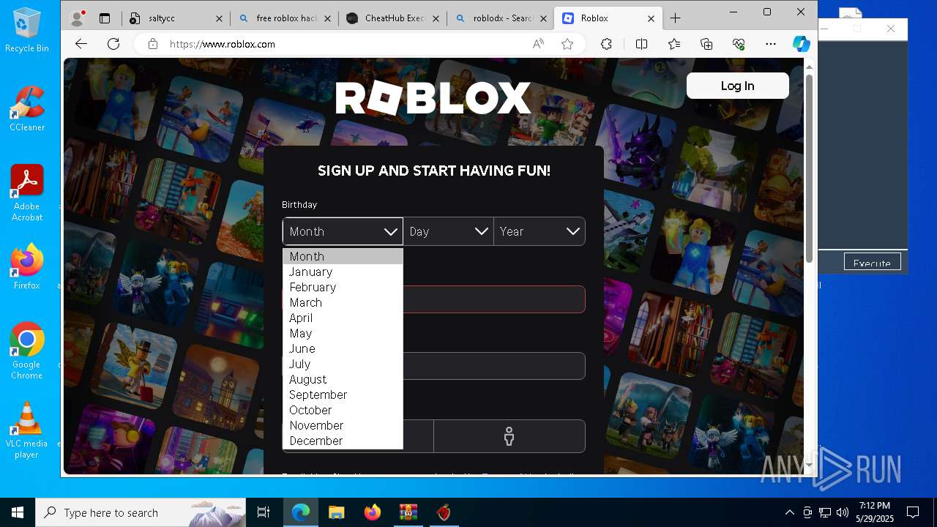Choose April from month list
Screen dimensions: 937x527
[x=343, y=318]
